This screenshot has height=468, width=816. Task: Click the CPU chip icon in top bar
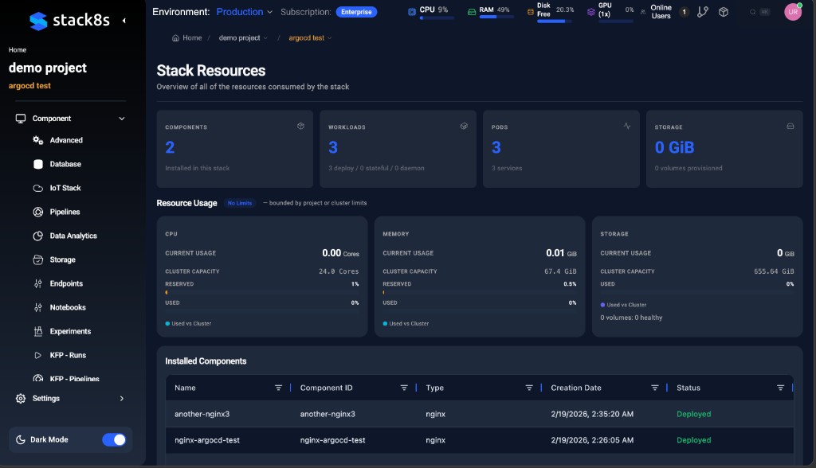[x=412, y=11]
